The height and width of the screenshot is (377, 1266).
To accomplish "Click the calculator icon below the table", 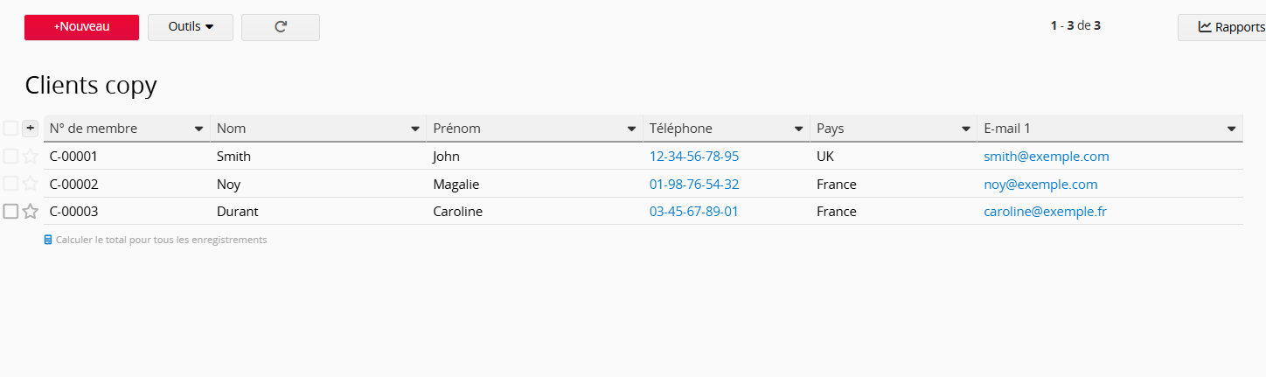I will (x=48, y=240).
